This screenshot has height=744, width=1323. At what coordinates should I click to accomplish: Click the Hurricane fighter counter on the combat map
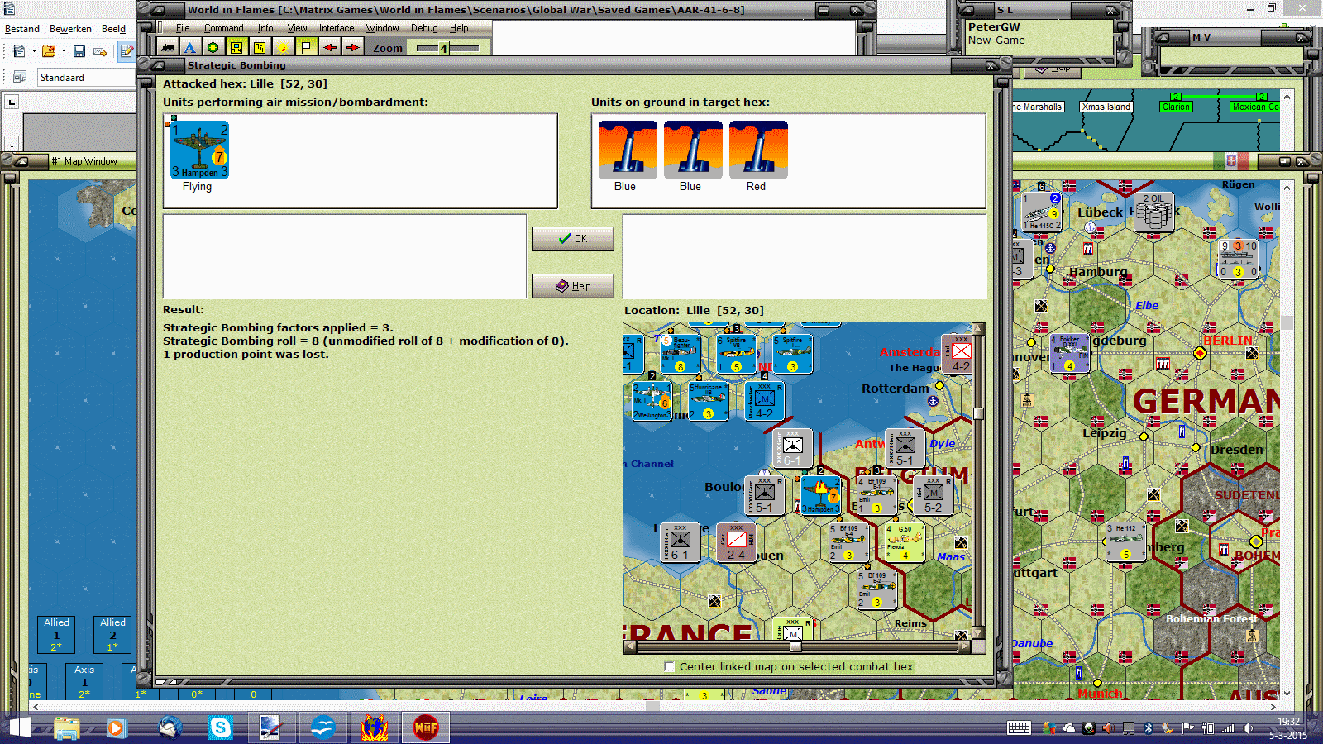point(709,400)
